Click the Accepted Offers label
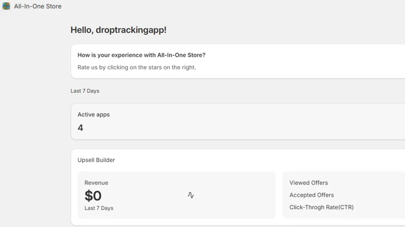 coord(311,195)
